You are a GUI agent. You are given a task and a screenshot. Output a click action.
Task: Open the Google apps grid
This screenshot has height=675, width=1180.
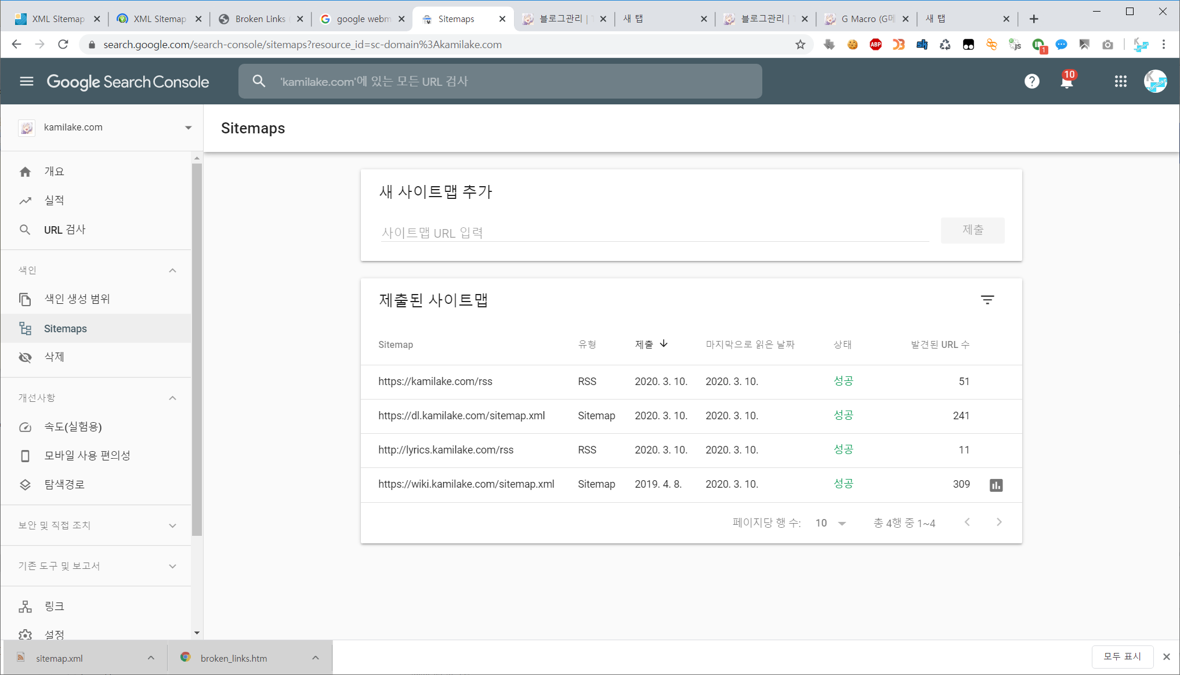[1120, 81]
